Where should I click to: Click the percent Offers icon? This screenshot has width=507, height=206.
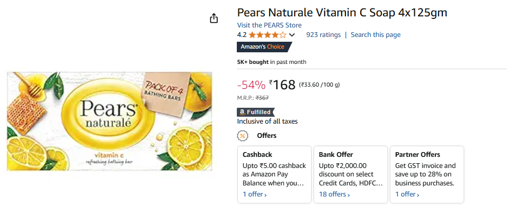[242, 136]
